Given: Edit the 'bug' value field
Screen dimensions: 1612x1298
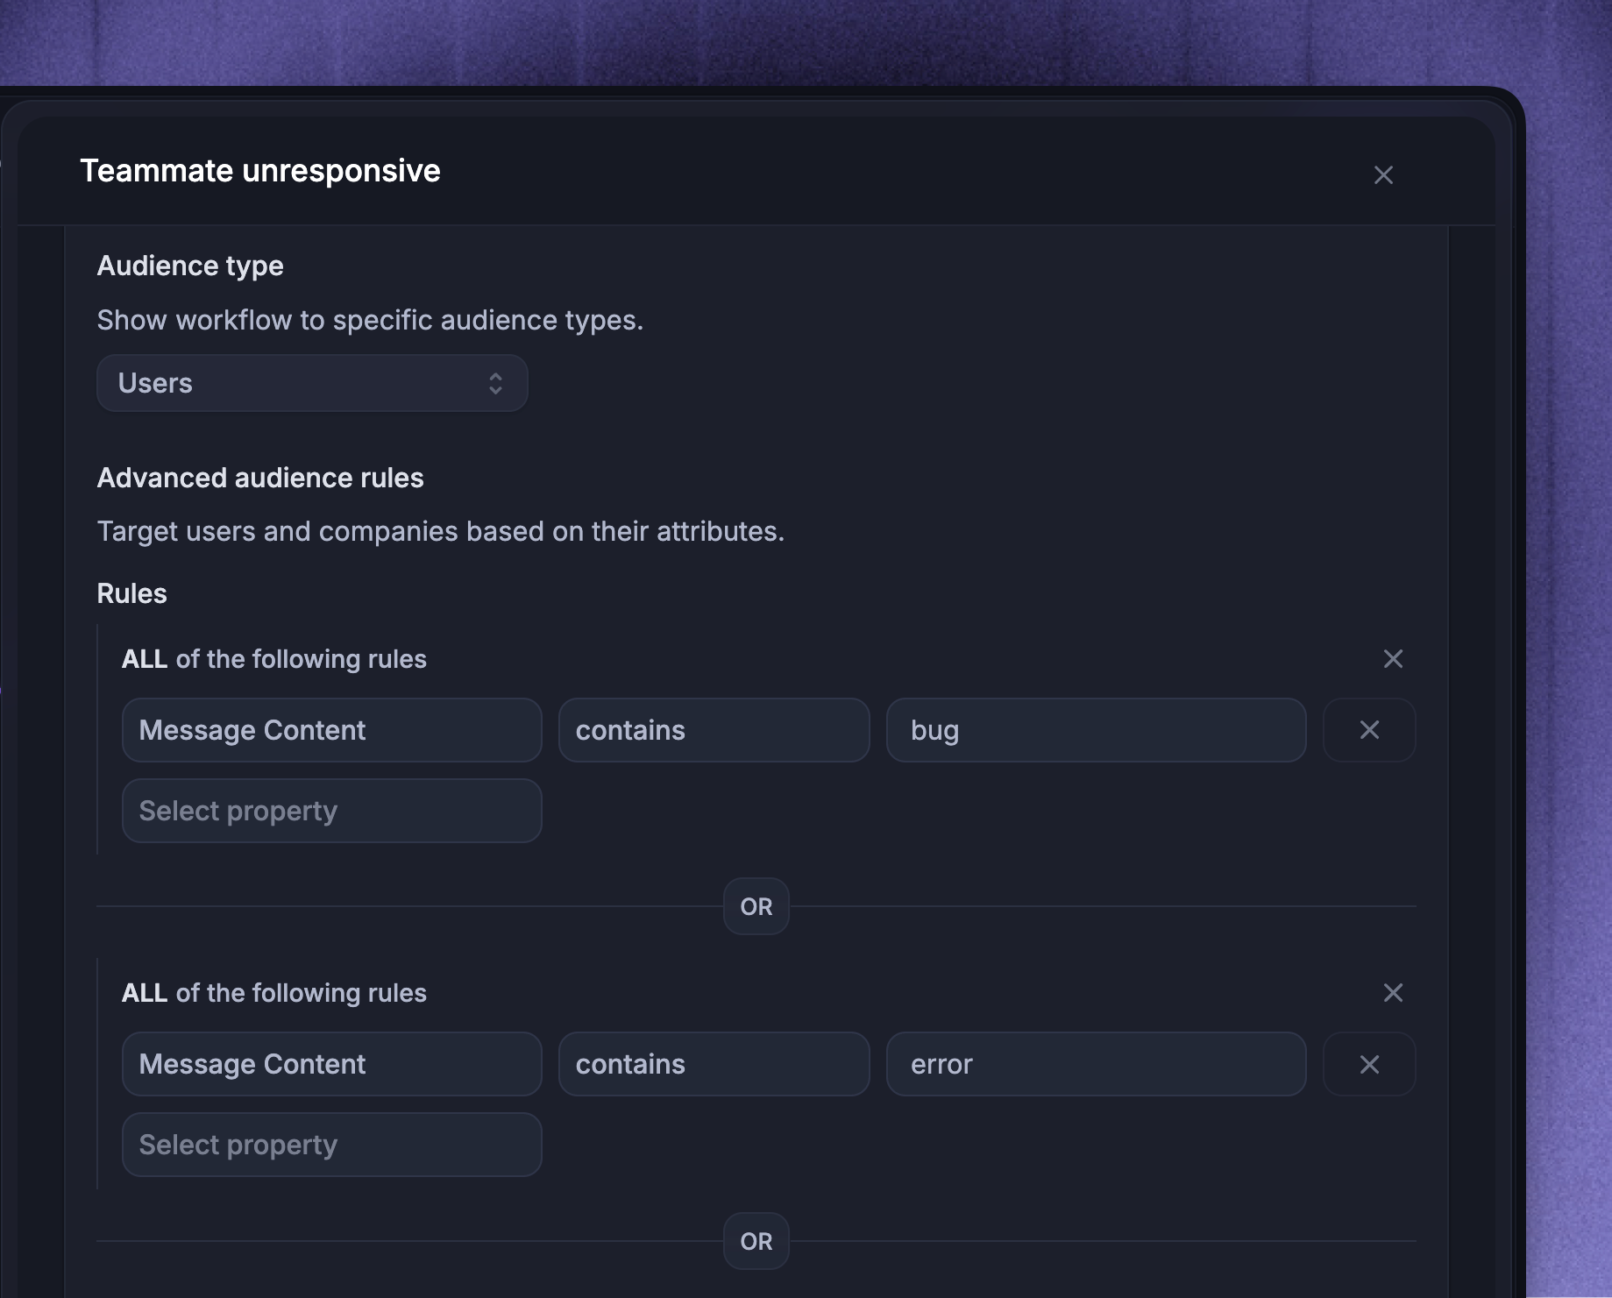Looking at the screenshot, I should 1097,730.
